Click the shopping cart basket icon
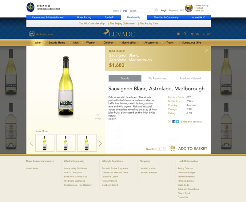The image size is (246, 202). (x=172, y=148)
